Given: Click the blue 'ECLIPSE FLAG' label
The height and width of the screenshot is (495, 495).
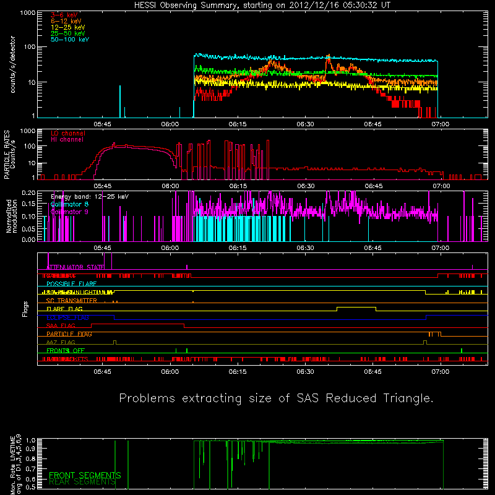Looking at the screenshot, I should [67, 317].
